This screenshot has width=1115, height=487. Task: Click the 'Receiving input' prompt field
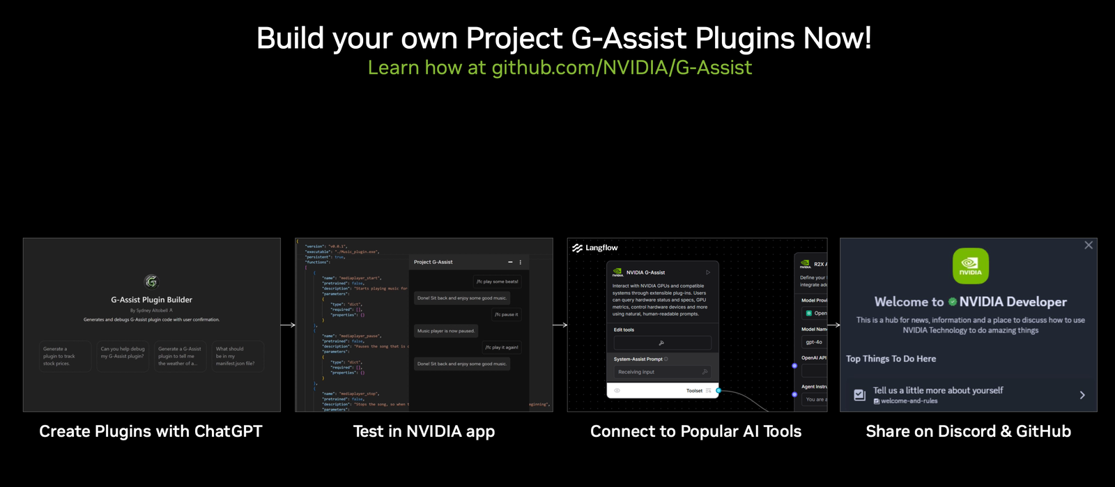pos(662,372)
